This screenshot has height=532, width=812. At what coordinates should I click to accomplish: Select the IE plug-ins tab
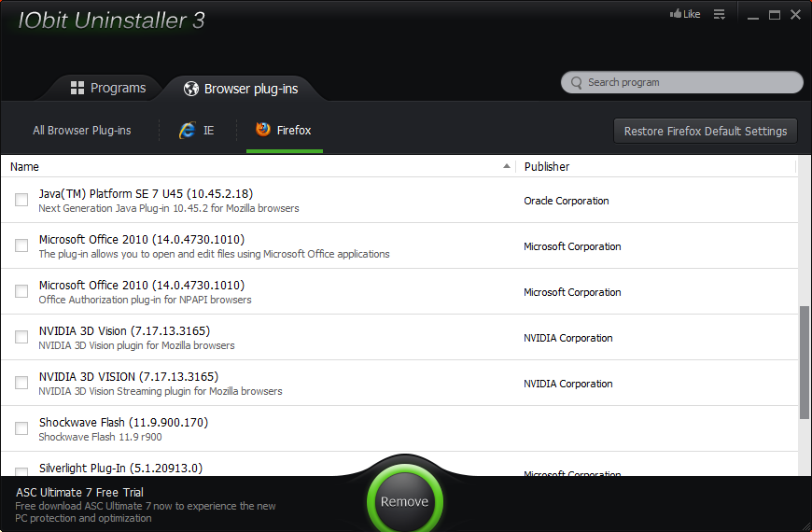pyautogui.click(x=197, y=130)
